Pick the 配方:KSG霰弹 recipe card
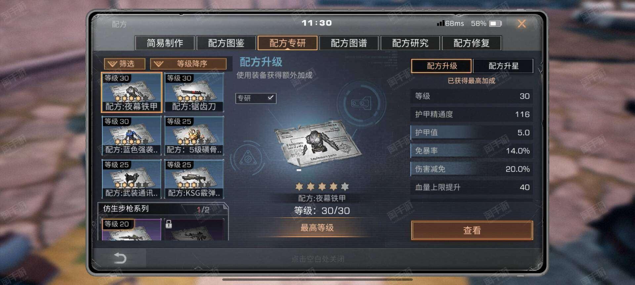Screen dimensions: 635x285 click(x=194, y=179)
